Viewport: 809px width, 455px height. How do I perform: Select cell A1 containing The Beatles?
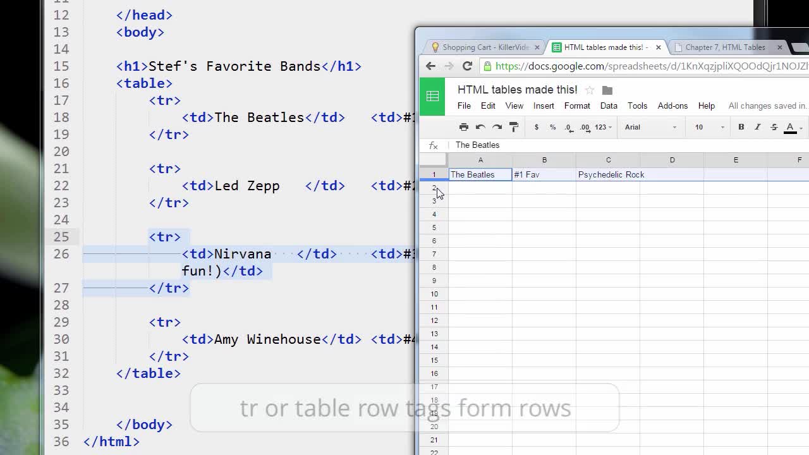tap(480, 174)
